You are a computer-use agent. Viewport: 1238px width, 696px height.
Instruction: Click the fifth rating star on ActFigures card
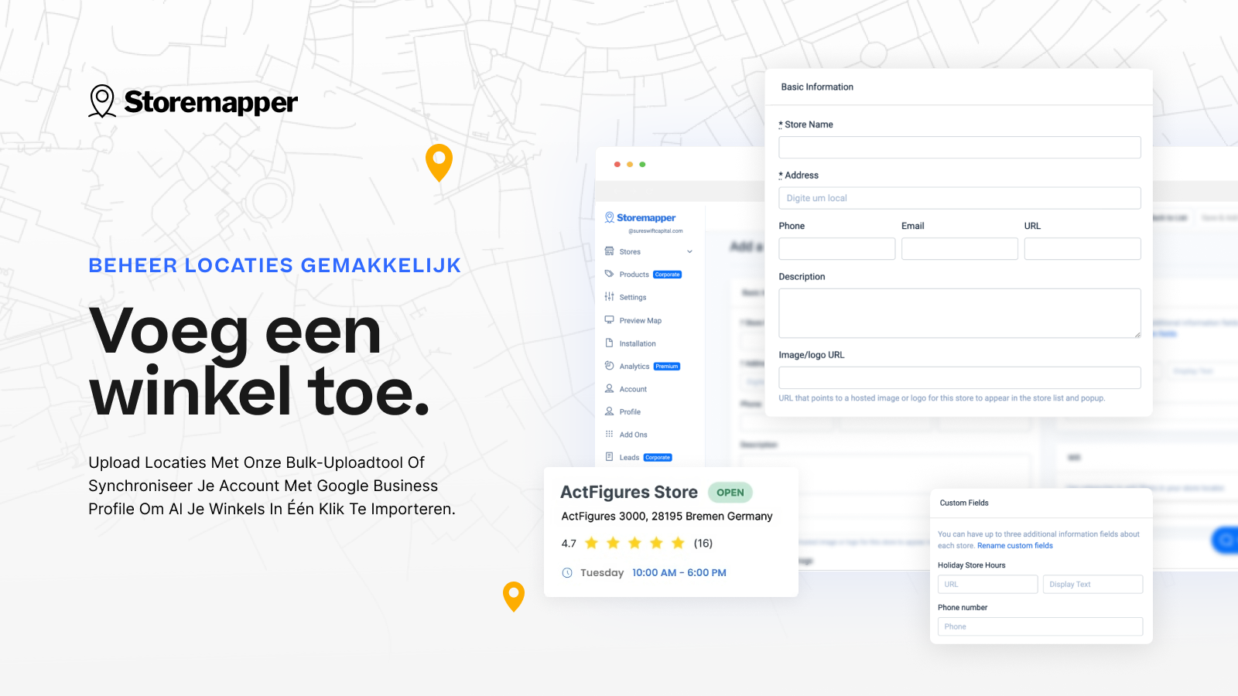[679, 543]
